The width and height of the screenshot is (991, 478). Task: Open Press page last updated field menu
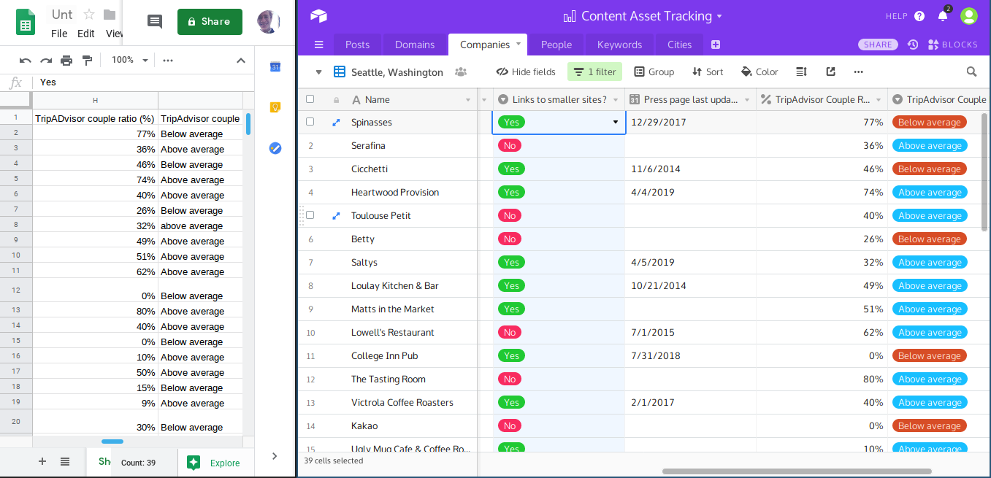tap(747, 100)
